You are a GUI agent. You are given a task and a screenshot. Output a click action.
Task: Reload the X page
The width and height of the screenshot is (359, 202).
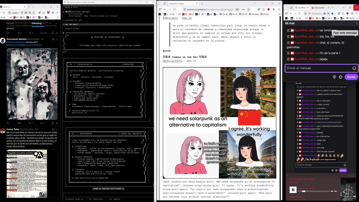(x=4, y=13)
